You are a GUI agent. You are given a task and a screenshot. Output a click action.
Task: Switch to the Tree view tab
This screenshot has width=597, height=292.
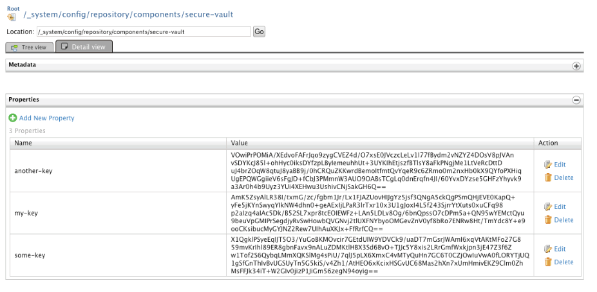pos(29,47)
